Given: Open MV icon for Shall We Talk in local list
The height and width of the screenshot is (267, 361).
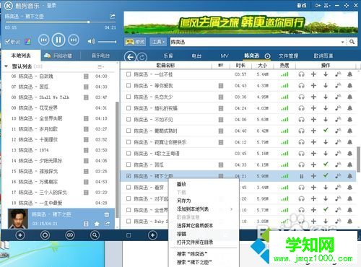Looking at the screenshot, I should (86, 97).
